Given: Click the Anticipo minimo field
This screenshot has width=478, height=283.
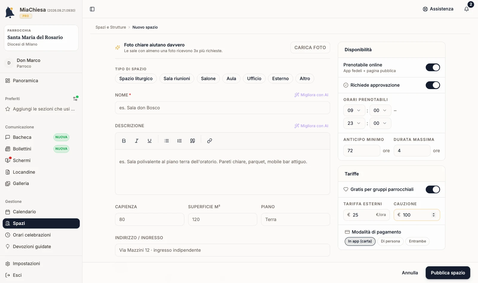Looking at the screenshot, I should [x=361, y=151].
